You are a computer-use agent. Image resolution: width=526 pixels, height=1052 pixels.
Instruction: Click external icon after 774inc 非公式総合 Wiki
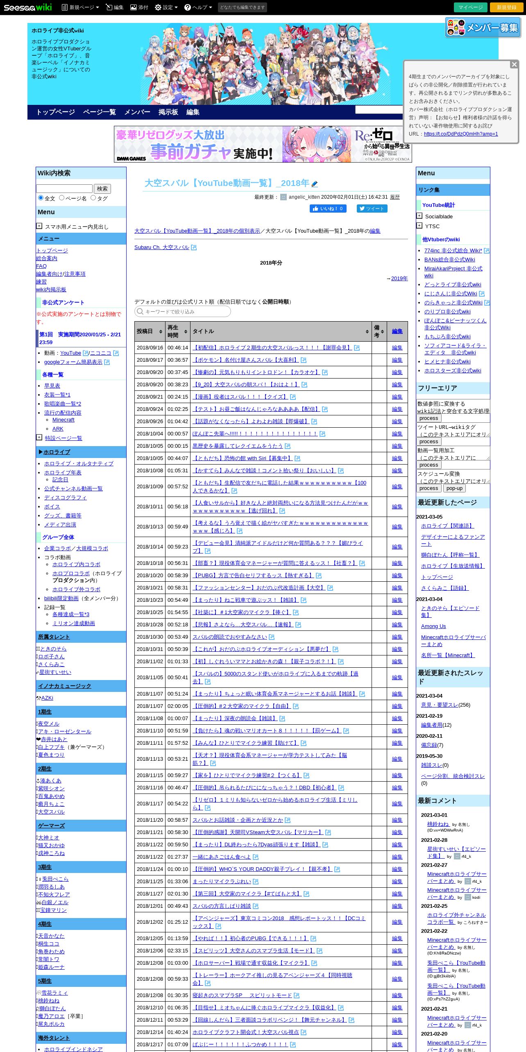(x=487, y=251)
